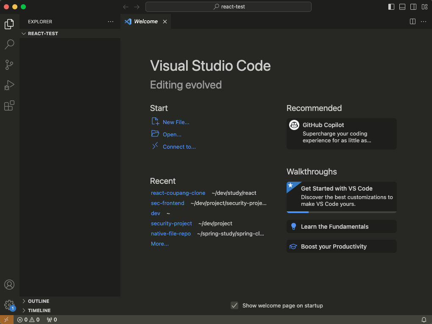Click the forwarded ports status entry
The width and height of the screenshot is (432, 324).
(52, 320)
